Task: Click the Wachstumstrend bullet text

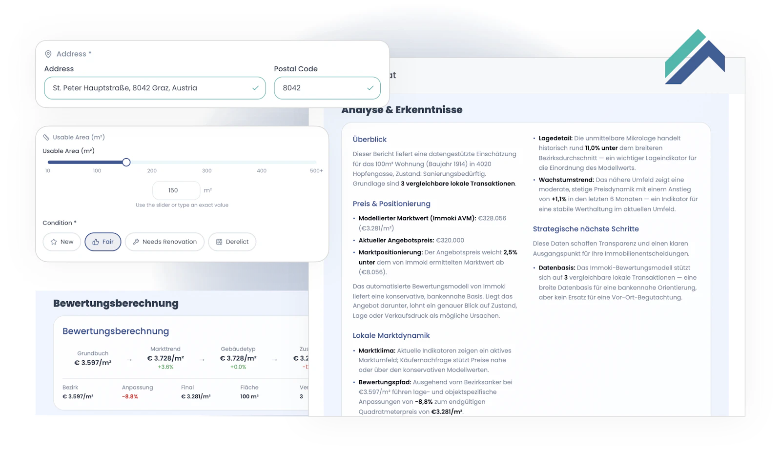Action: coord(618,195)
